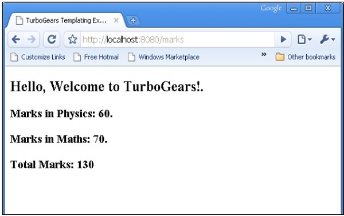Image resolution: width=344 pixels, height=216 pixels.
Task: Open the Customize Links bookmark
Action: click(38, 57)
